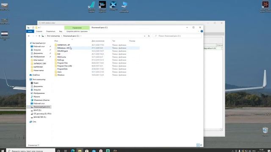Screen dimensions: 271x152
Task: Open the Windows Start button
Action: [x=3, y=151]
